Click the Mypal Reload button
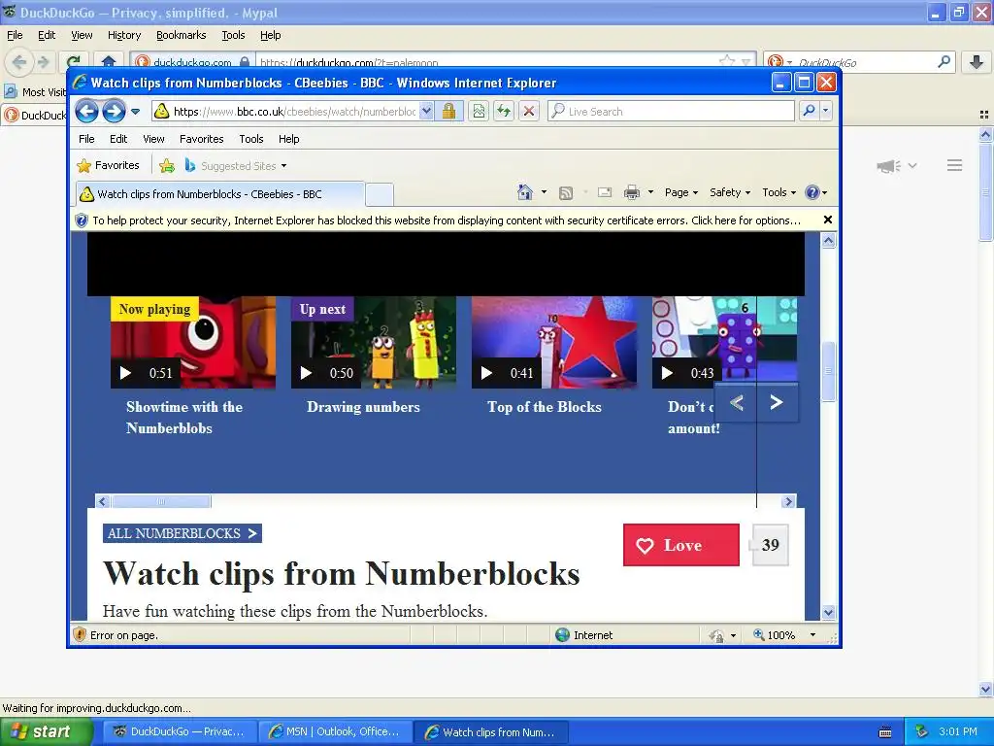This screenshot has height=746, width=994. coord(74,62)
